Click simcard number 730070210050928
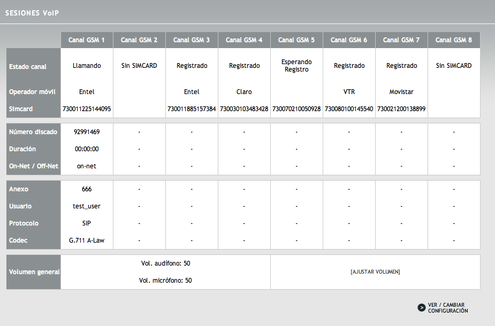 tap(296, 109)
